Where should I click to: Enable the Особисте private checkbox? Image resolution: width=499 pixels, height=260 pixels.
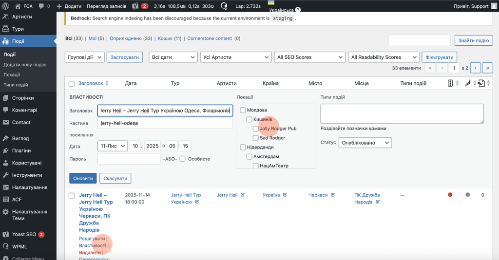[x=182, y=159]
